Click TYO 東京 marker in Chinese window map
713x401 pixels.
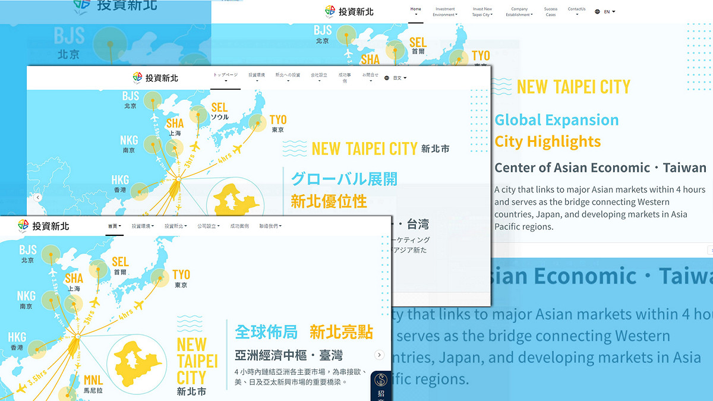tap(160, 278)
